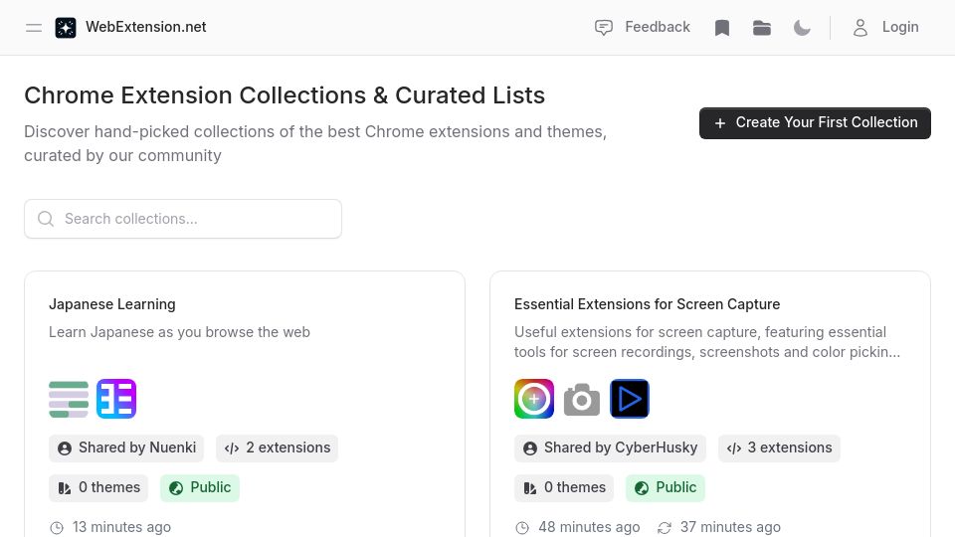Click the user profile icon
Image resolution: width=955 pixels, height=537 pixels.
(859, 28)
